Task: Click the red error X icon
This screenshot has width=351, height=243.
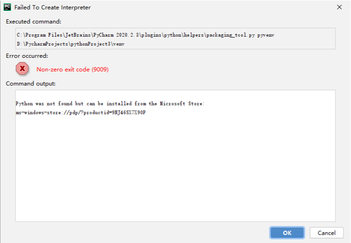Action: (22, 69)
